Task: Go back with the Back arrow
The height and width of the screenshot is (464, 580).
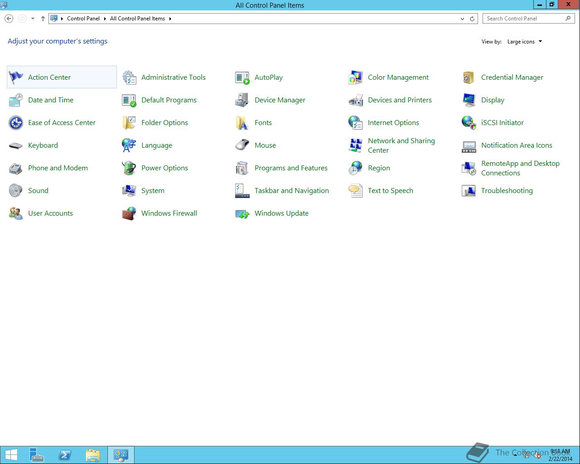Action: pos(9,19)
